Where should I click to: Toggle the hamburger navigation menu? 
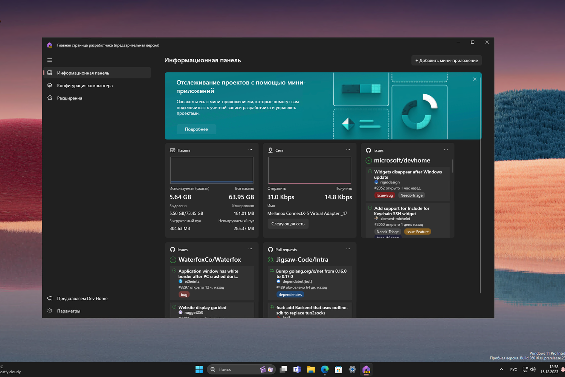tap(50, 60)
